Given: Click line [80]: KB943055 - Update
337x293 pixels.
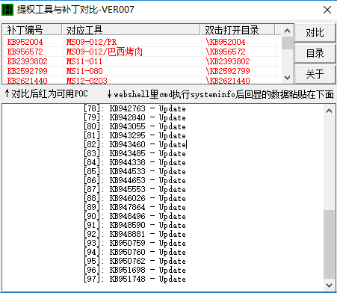Looking at the screenshot, I should tap(135, 126).
